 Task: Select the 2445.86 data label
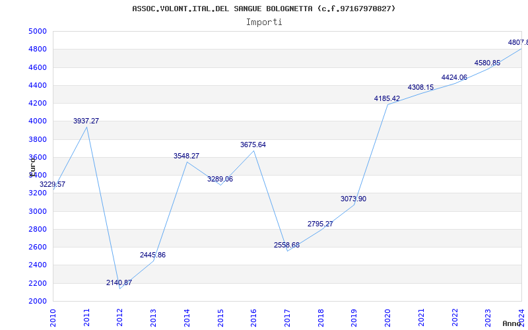153,255
